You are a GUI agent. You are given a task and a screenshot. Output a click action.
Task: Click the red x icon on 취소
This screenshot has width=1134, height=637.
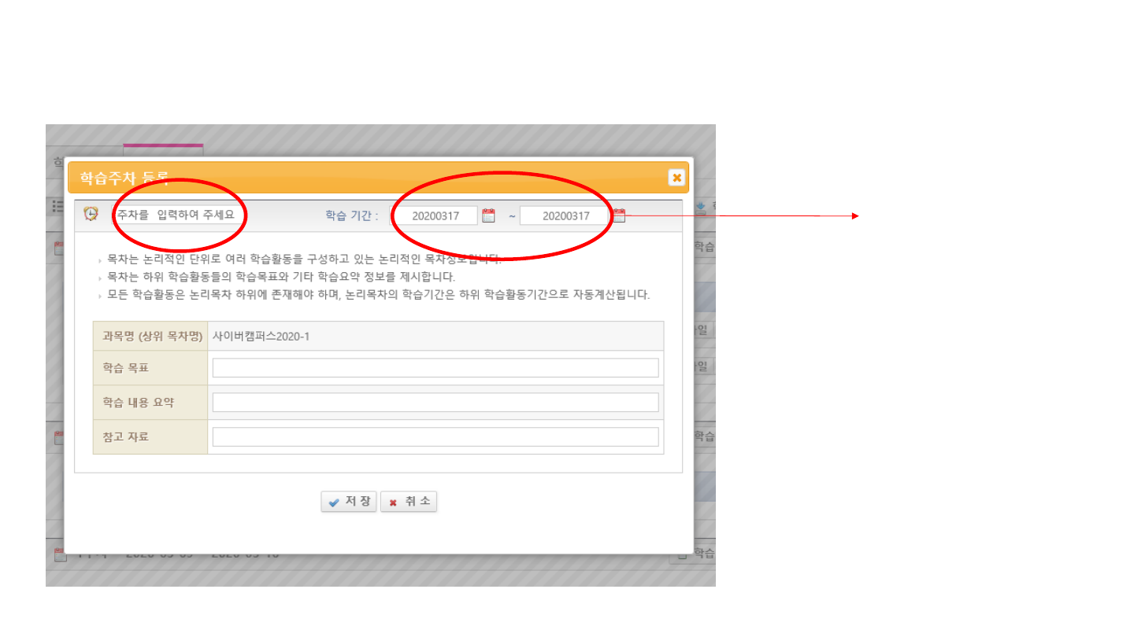coord(393,503)
